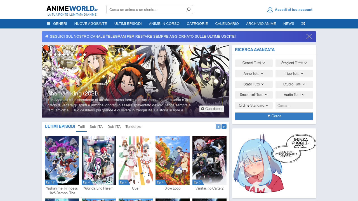The image size is (358, 201).
Task: Show next latest episodes page
Action: coord(224,126)
